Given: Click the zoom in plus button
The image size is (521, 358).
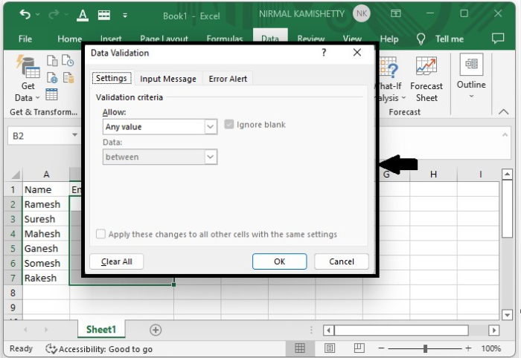Looking at the screenshot, I should click(468, 348).
